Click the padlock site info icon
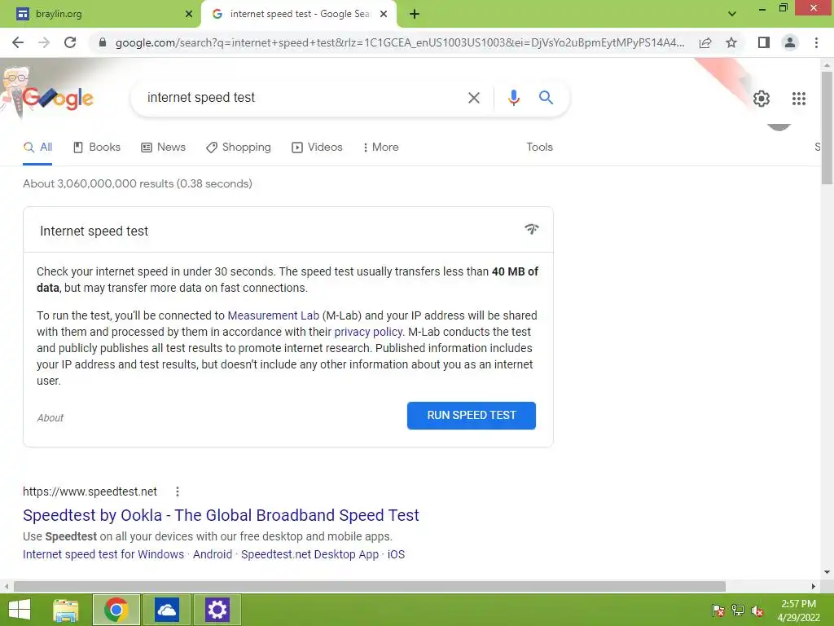 click(x=103, y=42)
